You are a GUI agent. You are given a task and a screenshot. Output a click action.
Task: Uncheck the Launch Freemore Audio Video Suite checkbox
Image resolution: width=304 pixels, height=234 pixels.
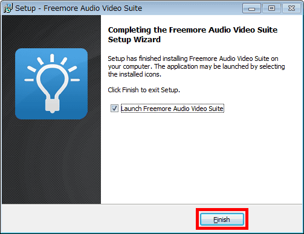pos(114,109)
